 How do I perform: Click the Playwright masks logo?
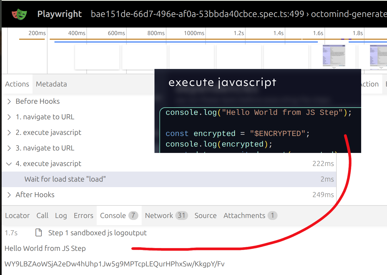[19, 14]
